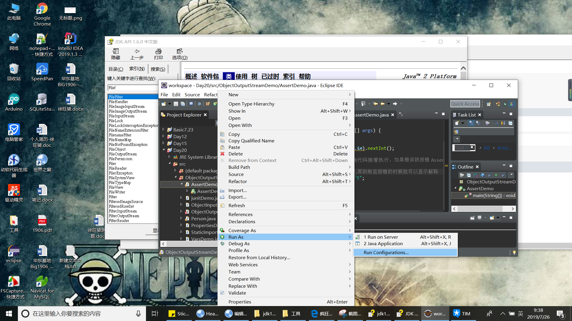The height and width of the screenshot is (321, 572).
Task: Open the Debug As context menu entry
Action: coord(286,243)
